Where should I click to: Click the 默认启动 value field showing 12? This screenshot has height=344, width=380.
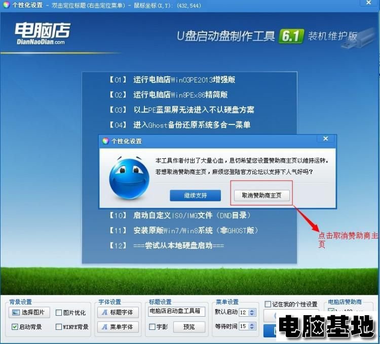(244, 312)
